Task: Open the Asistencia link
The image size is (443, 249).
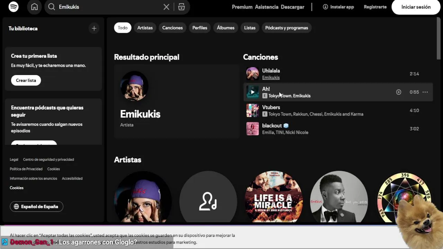Action: pos(266,7)
